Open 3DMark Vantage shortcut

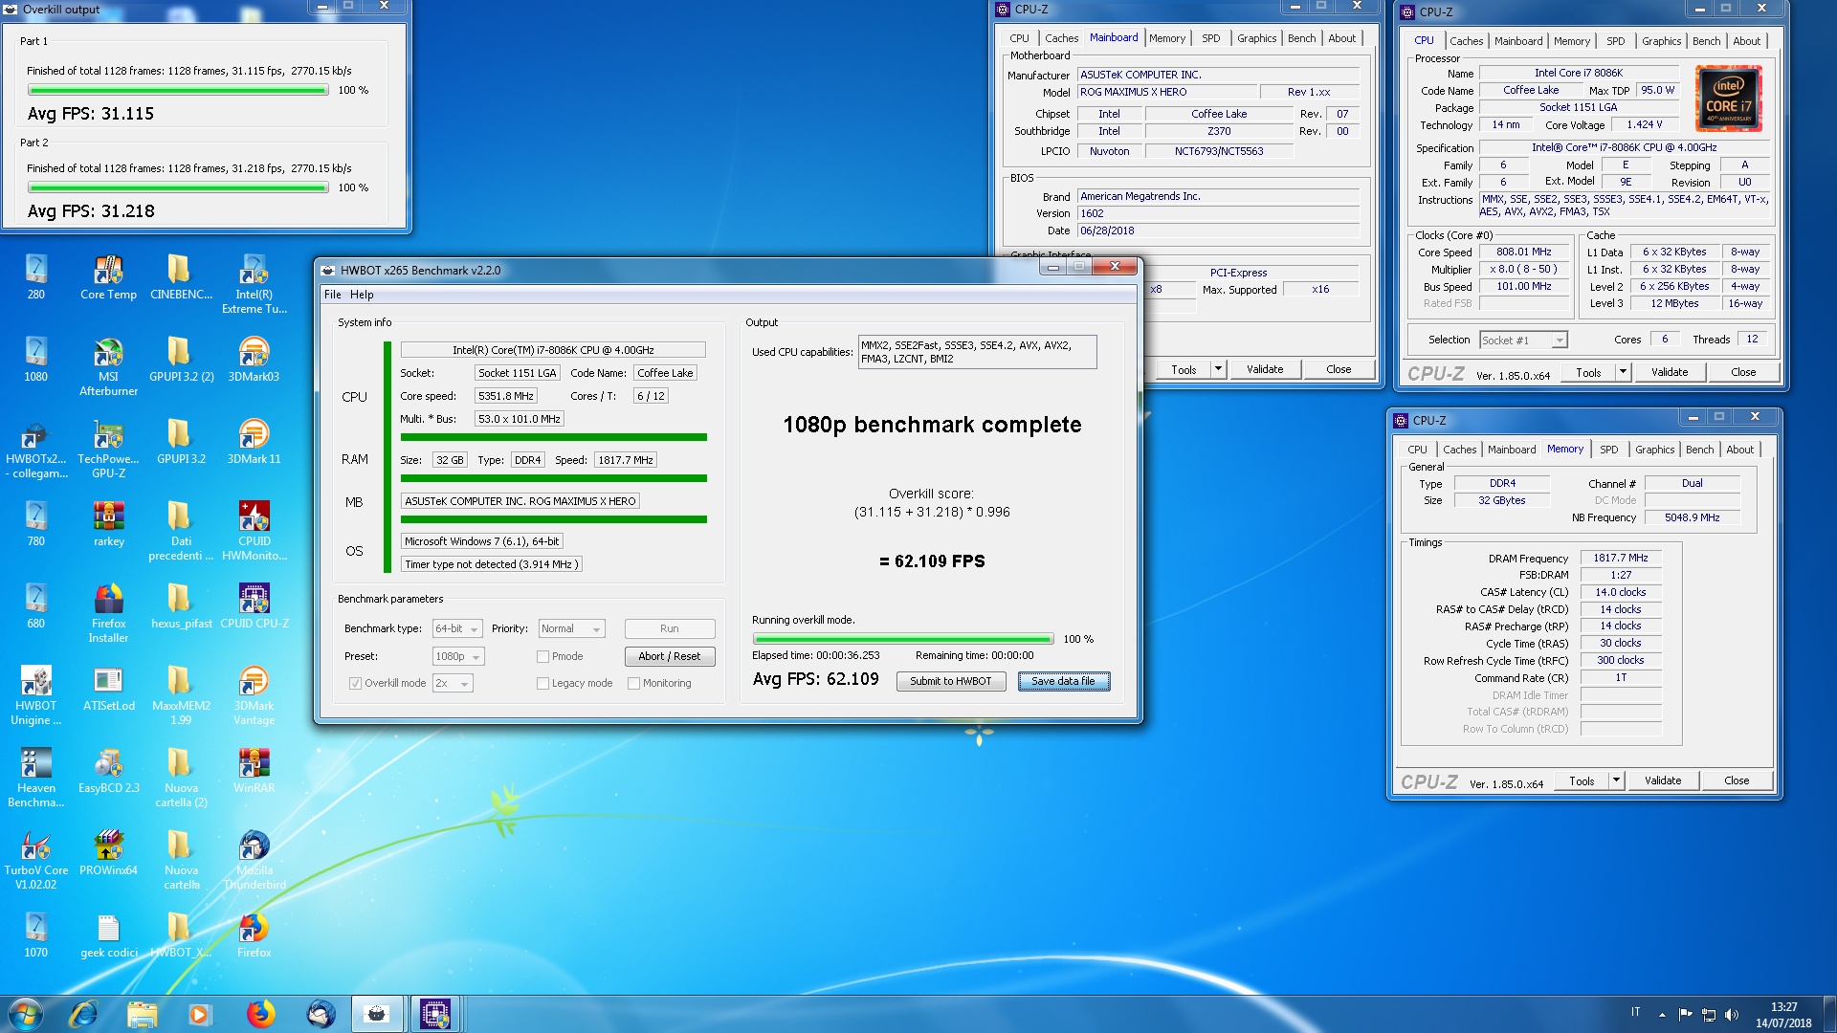[x=254, y=695]
